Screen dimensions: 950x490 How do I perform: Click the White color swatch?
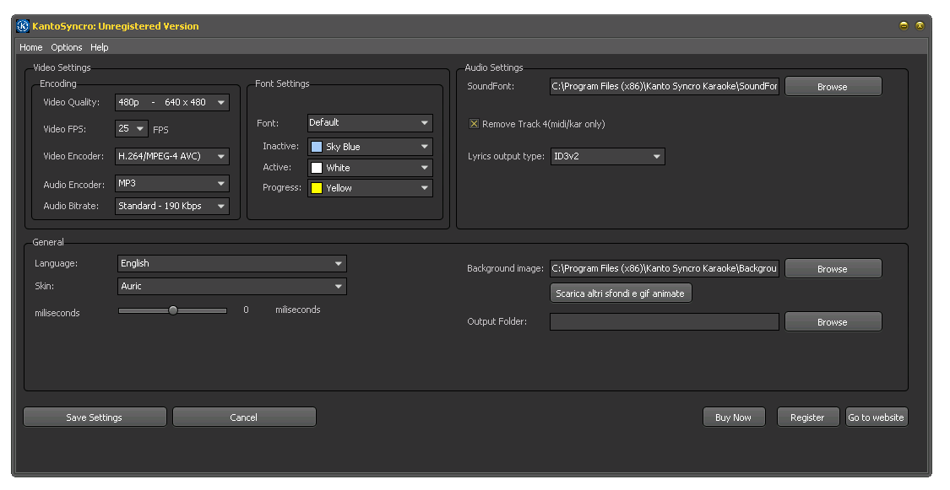click(x=317, y=168)
